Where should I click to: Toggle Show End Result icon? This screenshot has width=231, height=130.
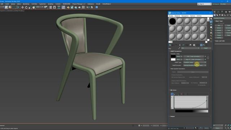point(201,45)
